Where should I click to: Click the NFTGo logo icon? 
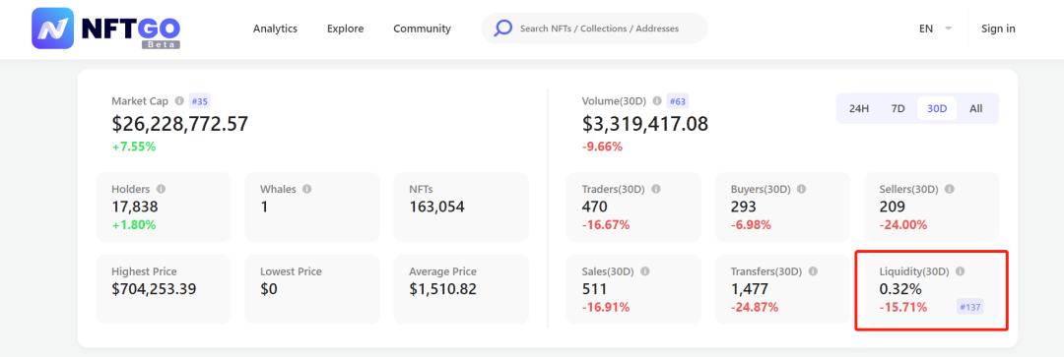click(52, 29)
